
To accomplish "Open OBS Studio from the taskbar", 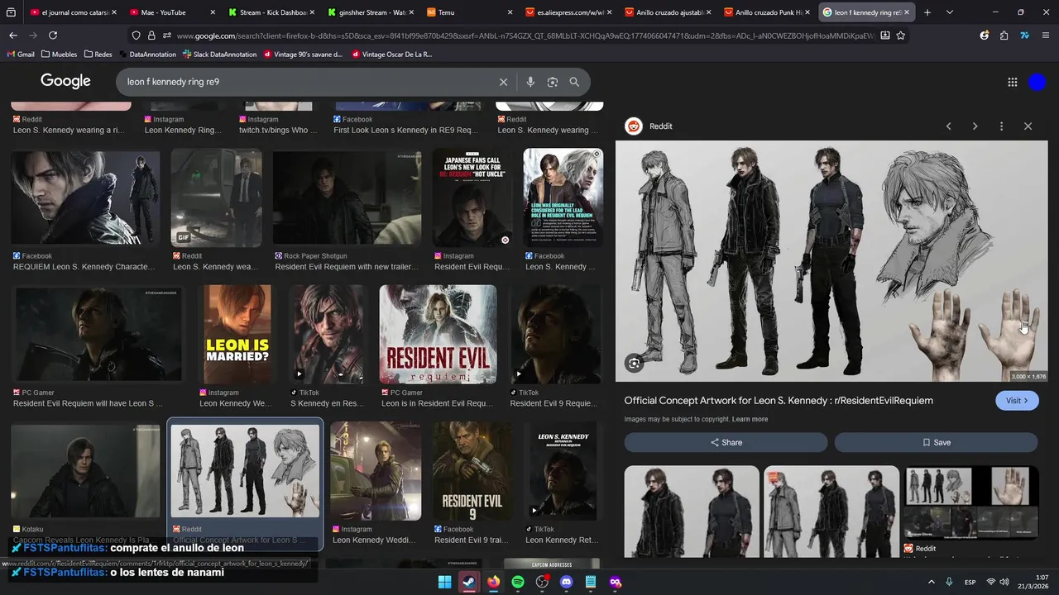I will coord(542,582).
